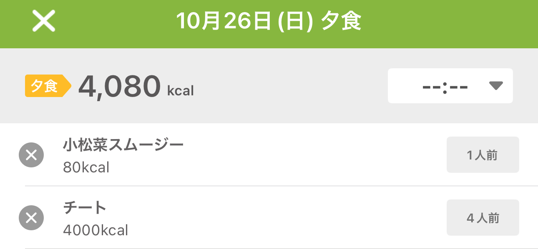Change the 1人前 serving for 小松菜スムージー

click(483, 155)
